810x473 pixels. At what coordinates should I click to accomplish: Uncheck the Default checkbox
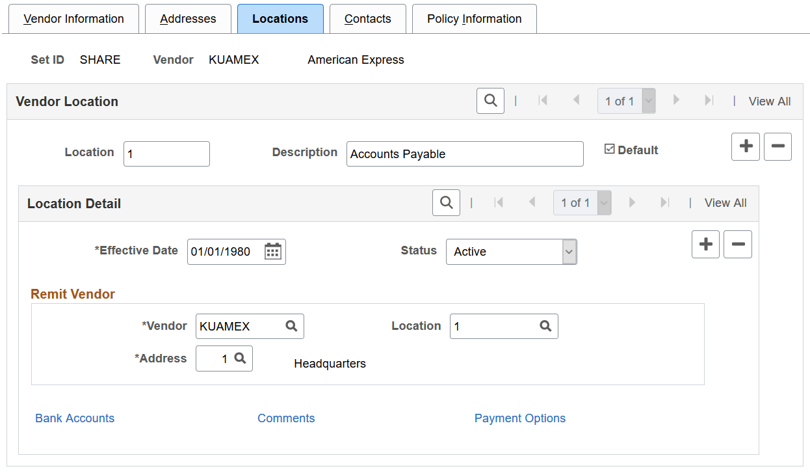point(610,149)
